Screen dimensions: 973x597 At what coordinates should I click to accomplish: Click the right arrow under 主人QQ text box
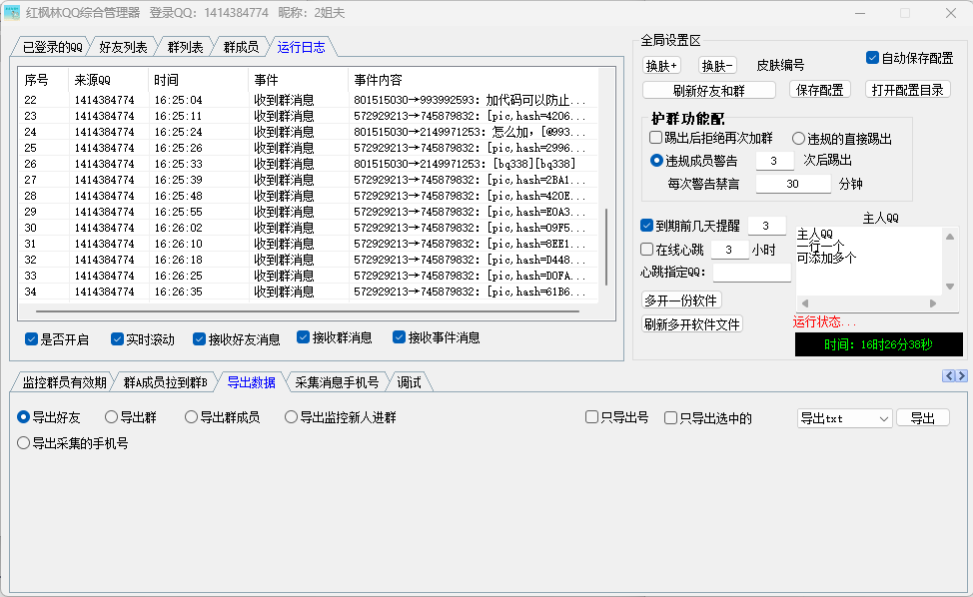coord(934,303)
